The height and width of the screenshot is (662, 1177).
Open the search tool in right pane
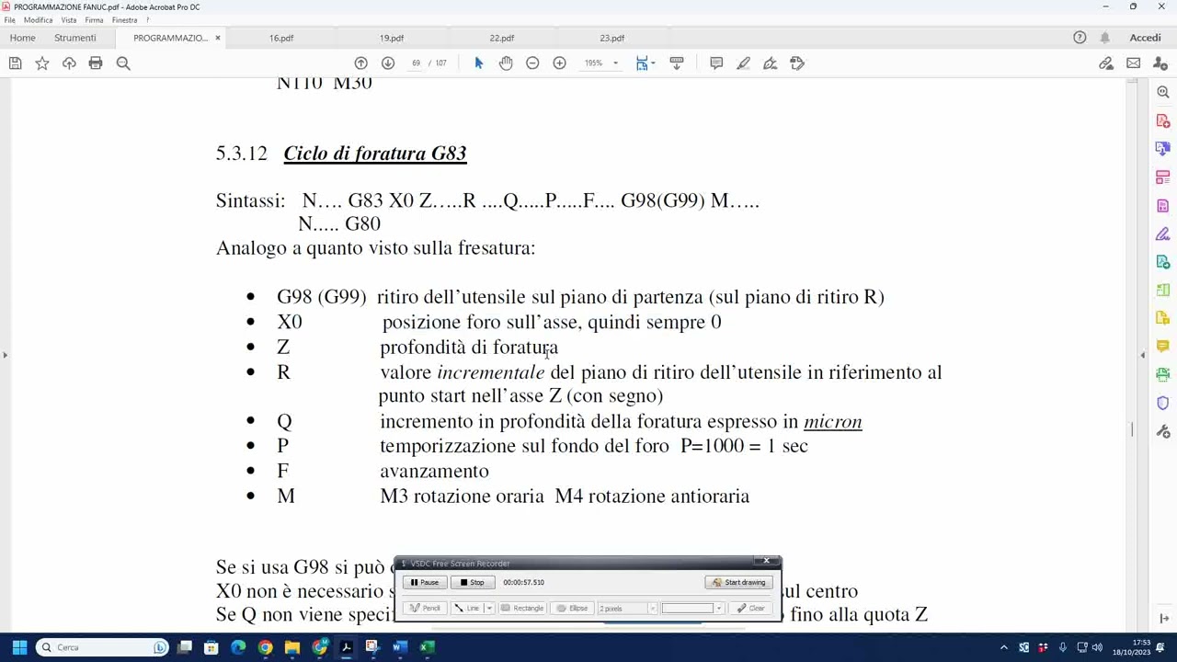click(x=1163, y=92)
